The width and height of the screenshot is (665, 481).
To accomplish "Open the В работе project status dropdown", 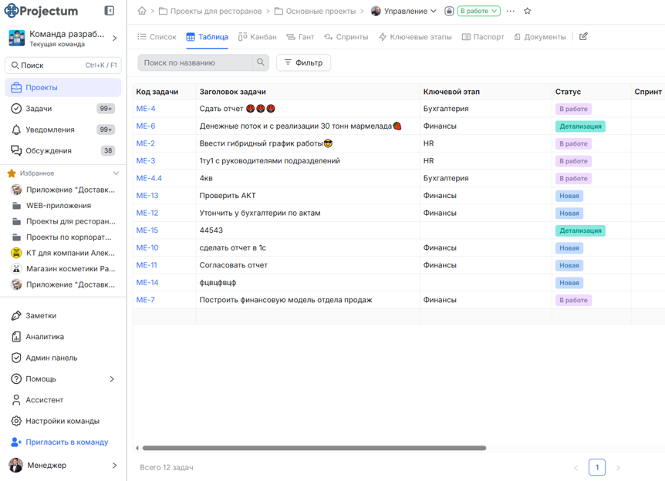I will [478, 11].
